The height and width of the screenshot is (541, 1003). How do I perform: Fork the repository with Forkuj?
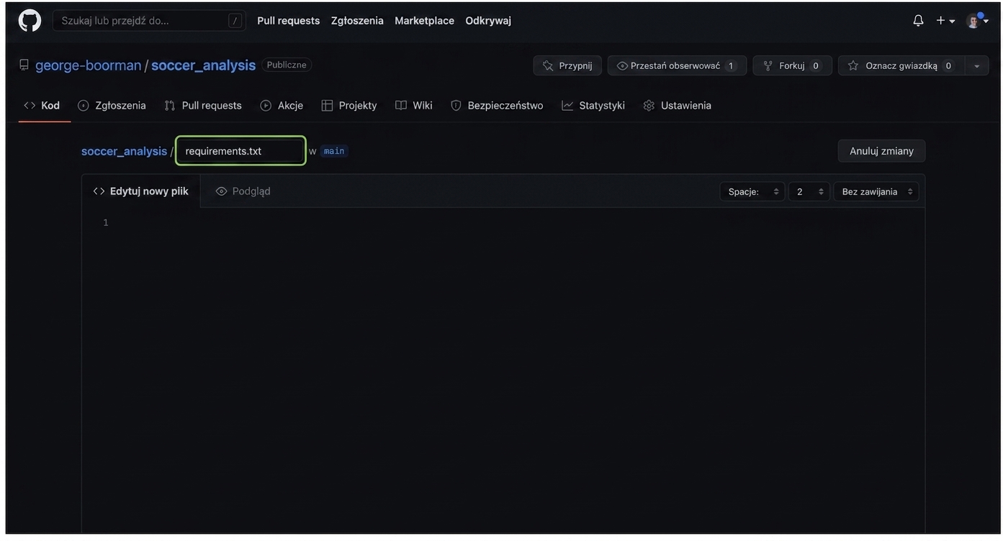click(792, 65)
